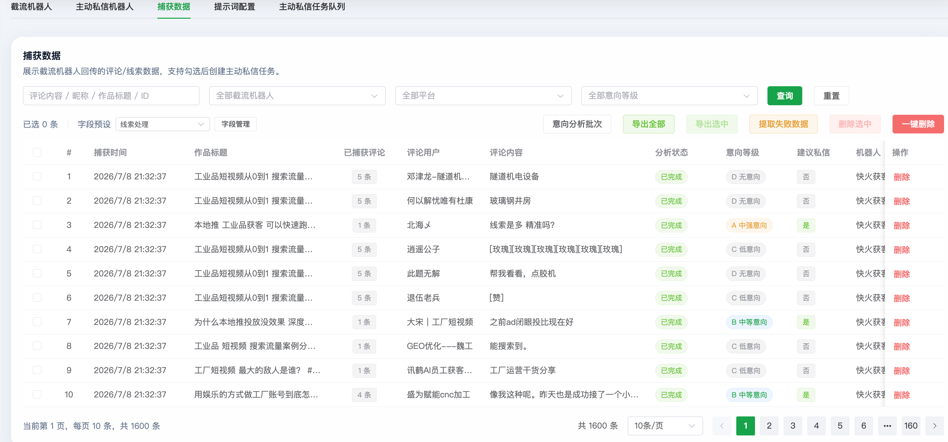Click B 中等意向 tag in row 7
Viewport: 948px width, 442px height.
tap(749, 322)
